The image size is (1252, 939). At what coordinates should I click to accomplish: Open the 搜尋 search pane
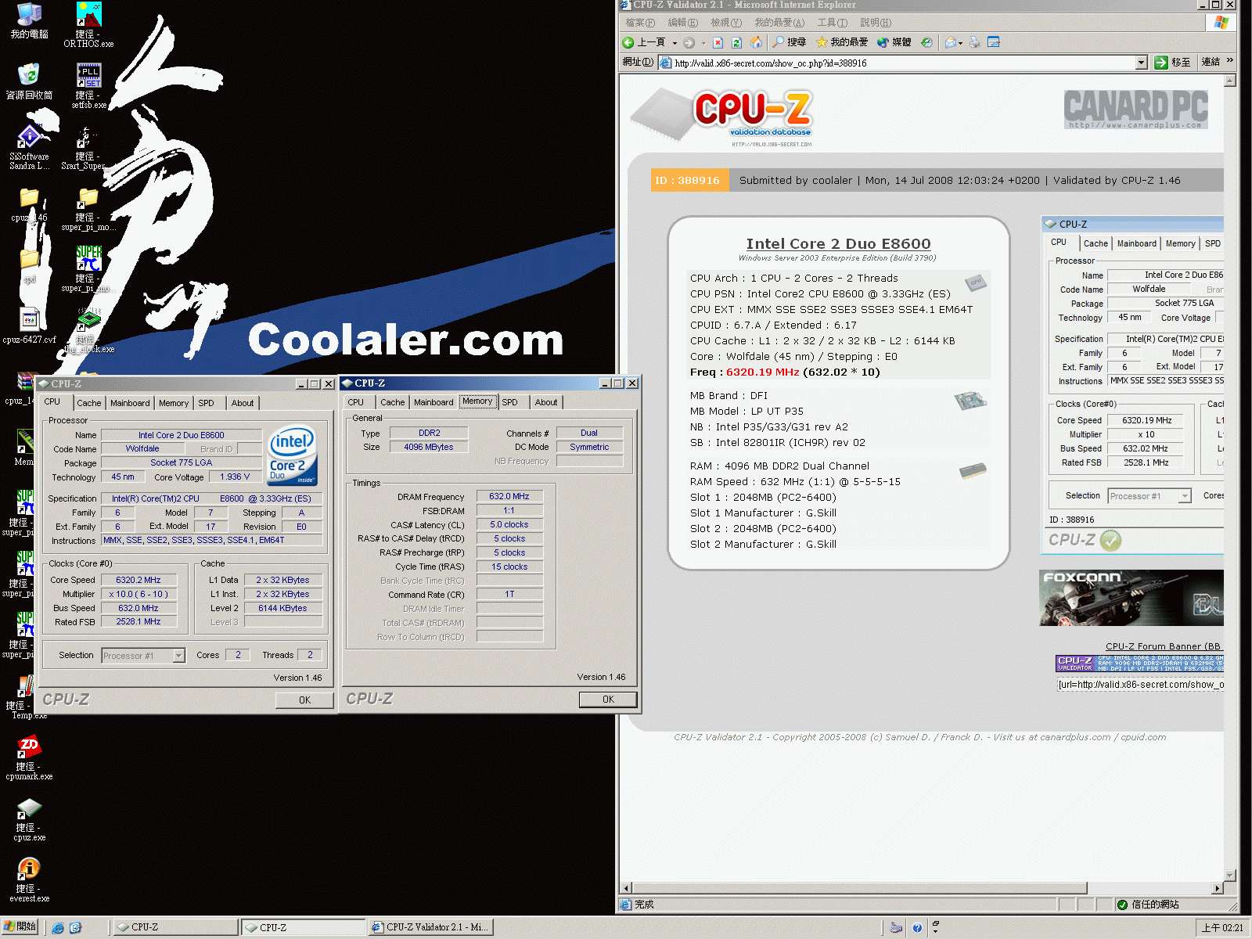pos(790,42)
